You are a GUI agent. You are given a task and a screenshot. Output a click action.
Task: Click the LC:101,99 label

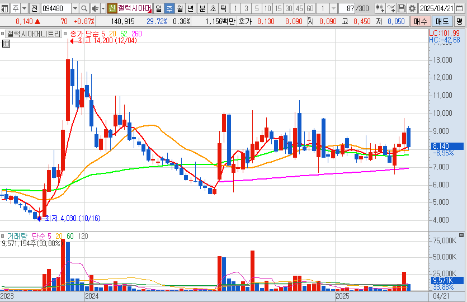pyautogui.click(x=445, y=33)
